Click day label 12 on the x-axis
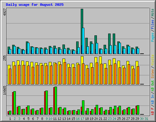Image resolution: width=156 pixels, height=122 pixels. point(59,119)
